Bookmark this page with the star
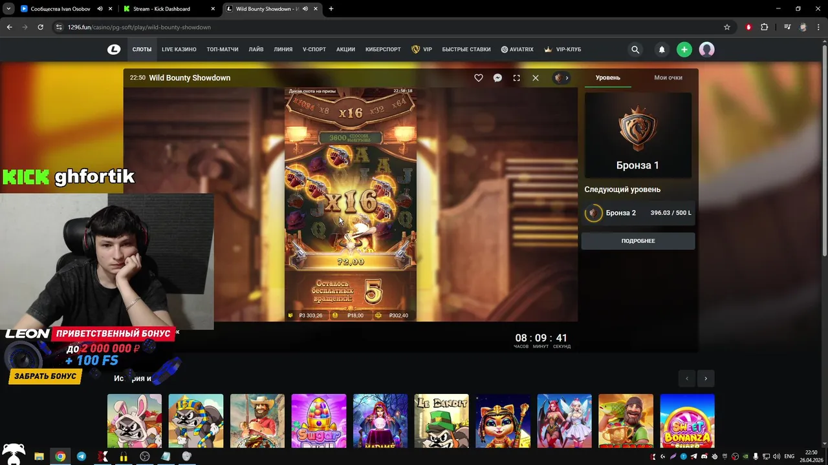 click(x=727, y=27)
